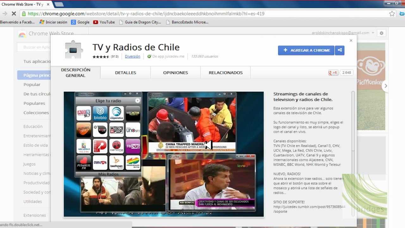Click the extension puzzle piece icon

pyautogui.click(x=74, y=50)
